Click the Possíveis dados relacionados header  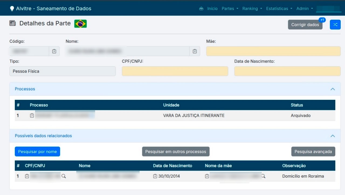click(175, 136)
